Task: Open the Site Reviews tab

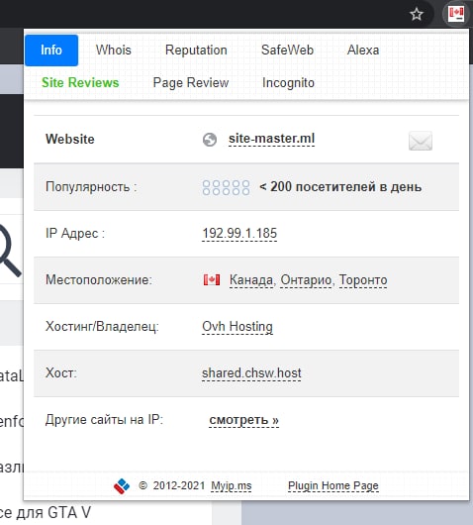Action: 80,82
